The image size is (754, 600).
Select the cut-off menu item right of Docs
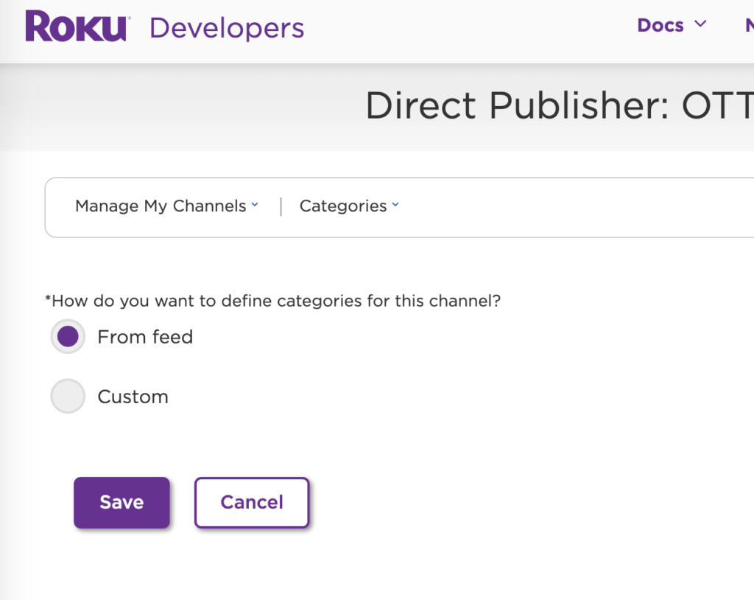click(x=749, y=25)
